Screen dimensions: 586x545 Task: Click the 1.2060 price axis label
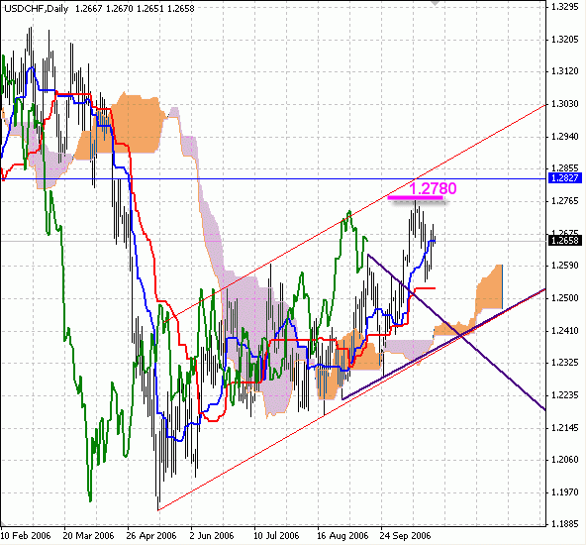click(564, 460)
